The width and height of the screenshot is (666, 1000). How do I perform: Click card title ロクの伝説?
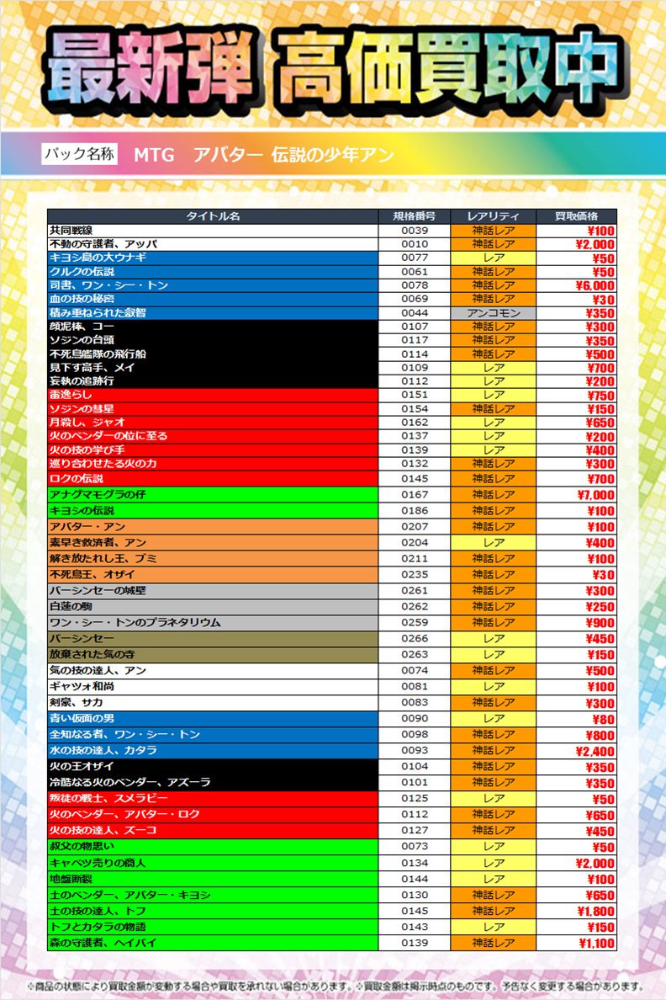click(77, 478)
